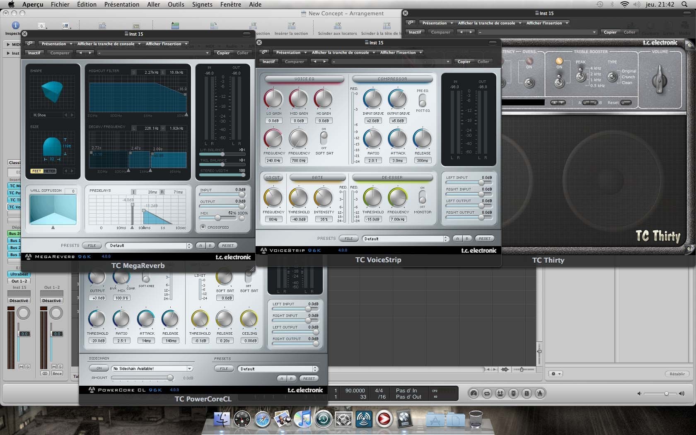Open Finder from the Dock
Screen dimensions: 696x435
tap(222, 419)
